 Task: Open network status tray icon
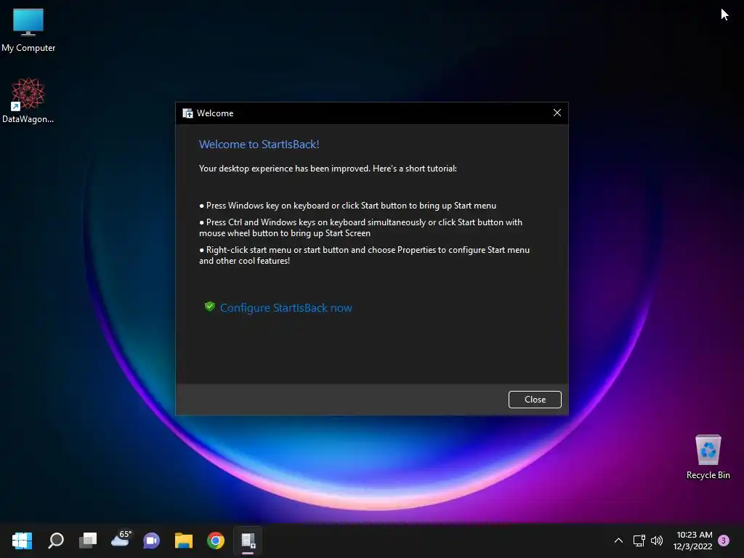tap(639, 541)
